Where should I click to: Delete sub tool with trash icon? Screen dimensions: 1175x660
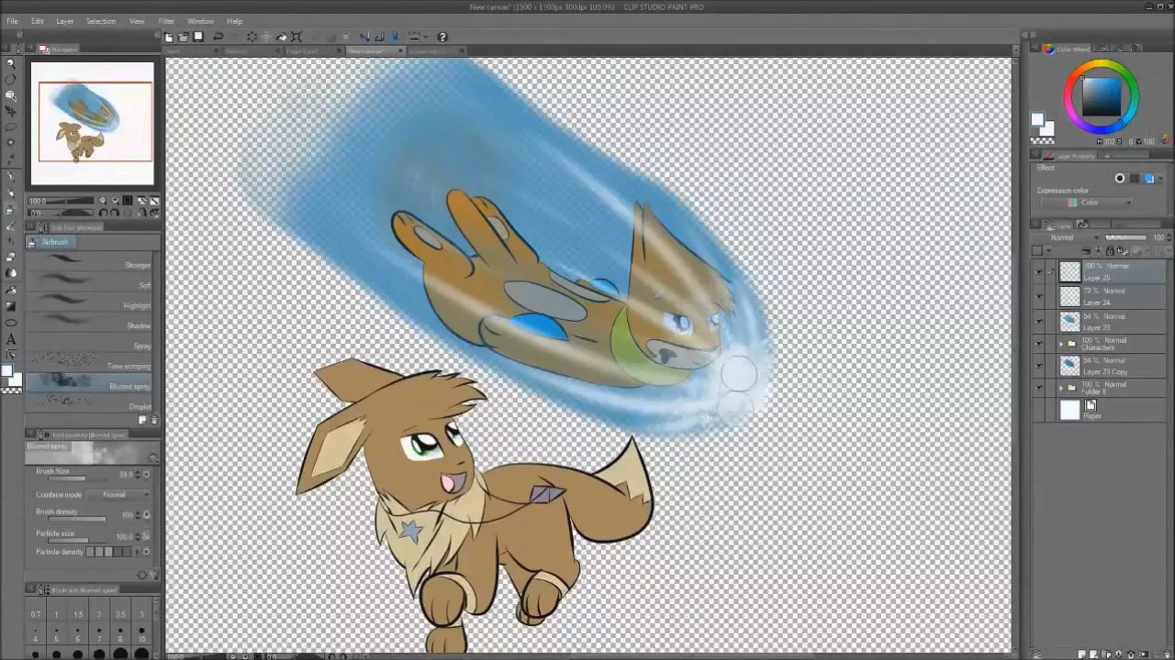click(x=154, y=420)
